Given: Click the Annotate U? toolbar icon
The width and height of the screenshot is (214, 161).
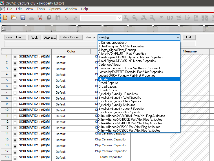Looking at the screenshot, I should [170, 18].
